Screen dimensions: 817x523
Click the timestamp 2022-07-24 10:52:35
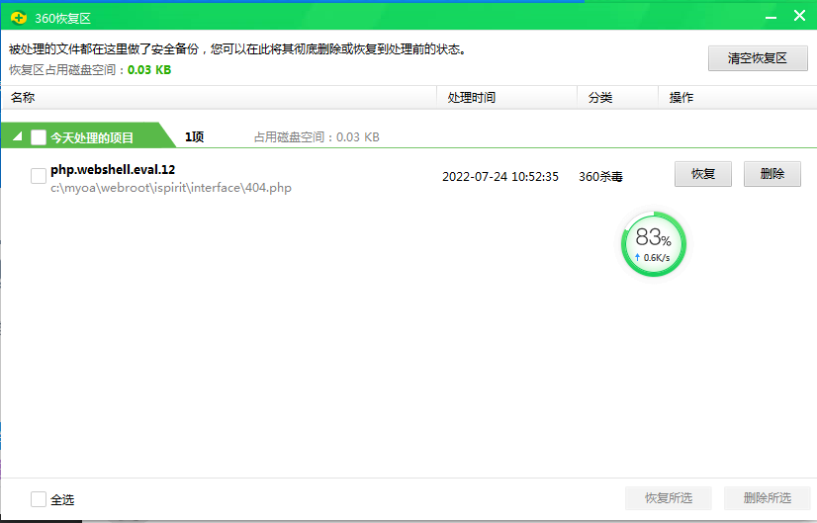500,177
